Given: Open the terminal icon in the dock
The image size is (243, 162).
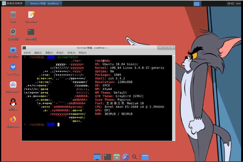Looking at the screenshot, I should pyautogui.click(x=108, y=157).
